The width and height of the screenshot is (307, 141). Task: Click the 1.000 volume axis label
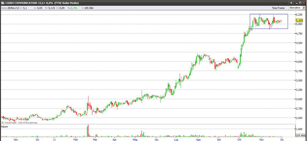coord(300,129)
